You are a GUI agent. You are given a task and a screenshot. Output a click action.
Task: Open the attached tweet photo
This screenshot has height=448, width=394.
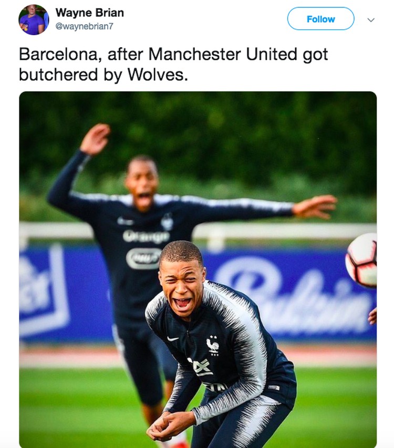click(198, 269)
